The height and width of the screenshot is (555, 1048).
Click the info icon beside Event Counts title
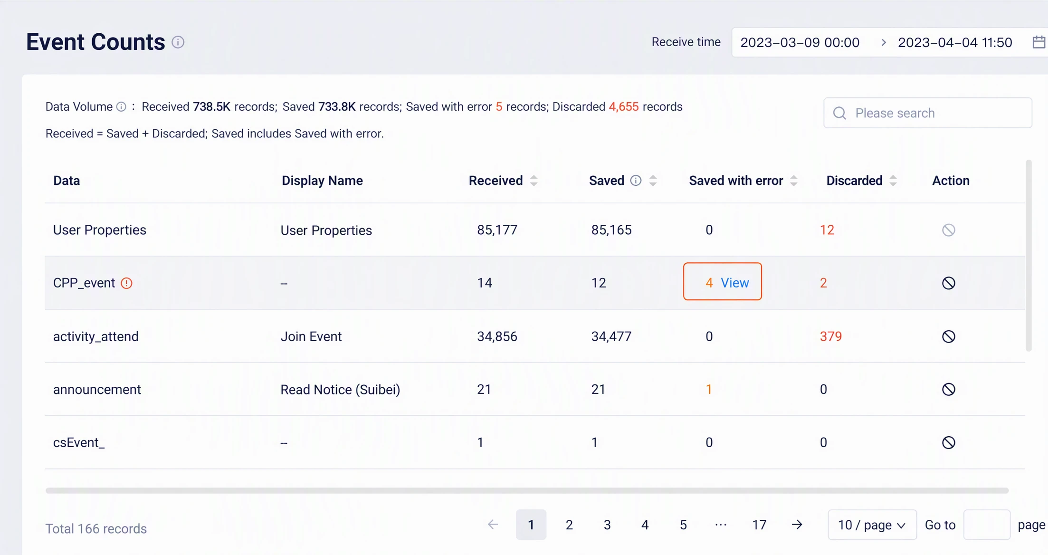pyautogui.click(x=178, y=42)
